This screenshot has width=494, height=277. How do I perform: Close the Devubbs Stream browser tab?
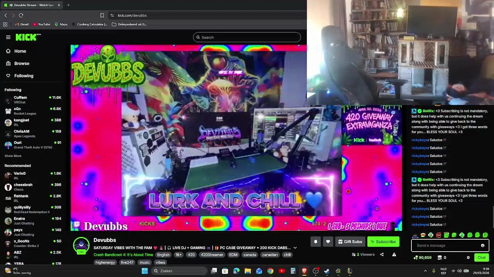pos(59,5)
